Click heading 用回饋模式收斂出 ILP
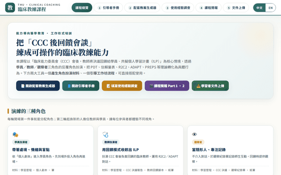Viewport: 281px width, 175px height. point(120,150)
